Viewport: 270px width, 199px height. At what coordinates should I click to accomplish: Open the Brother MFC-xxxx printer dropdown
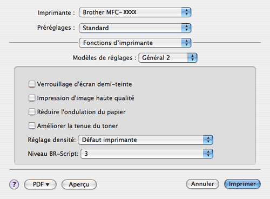click(135, 12)
